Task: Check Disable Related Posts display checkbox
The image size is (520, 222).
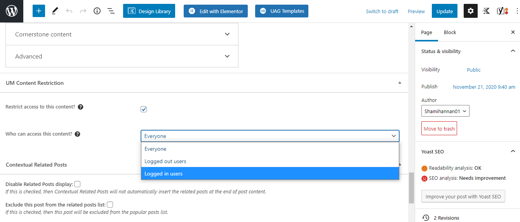Action: click(77, 184)
